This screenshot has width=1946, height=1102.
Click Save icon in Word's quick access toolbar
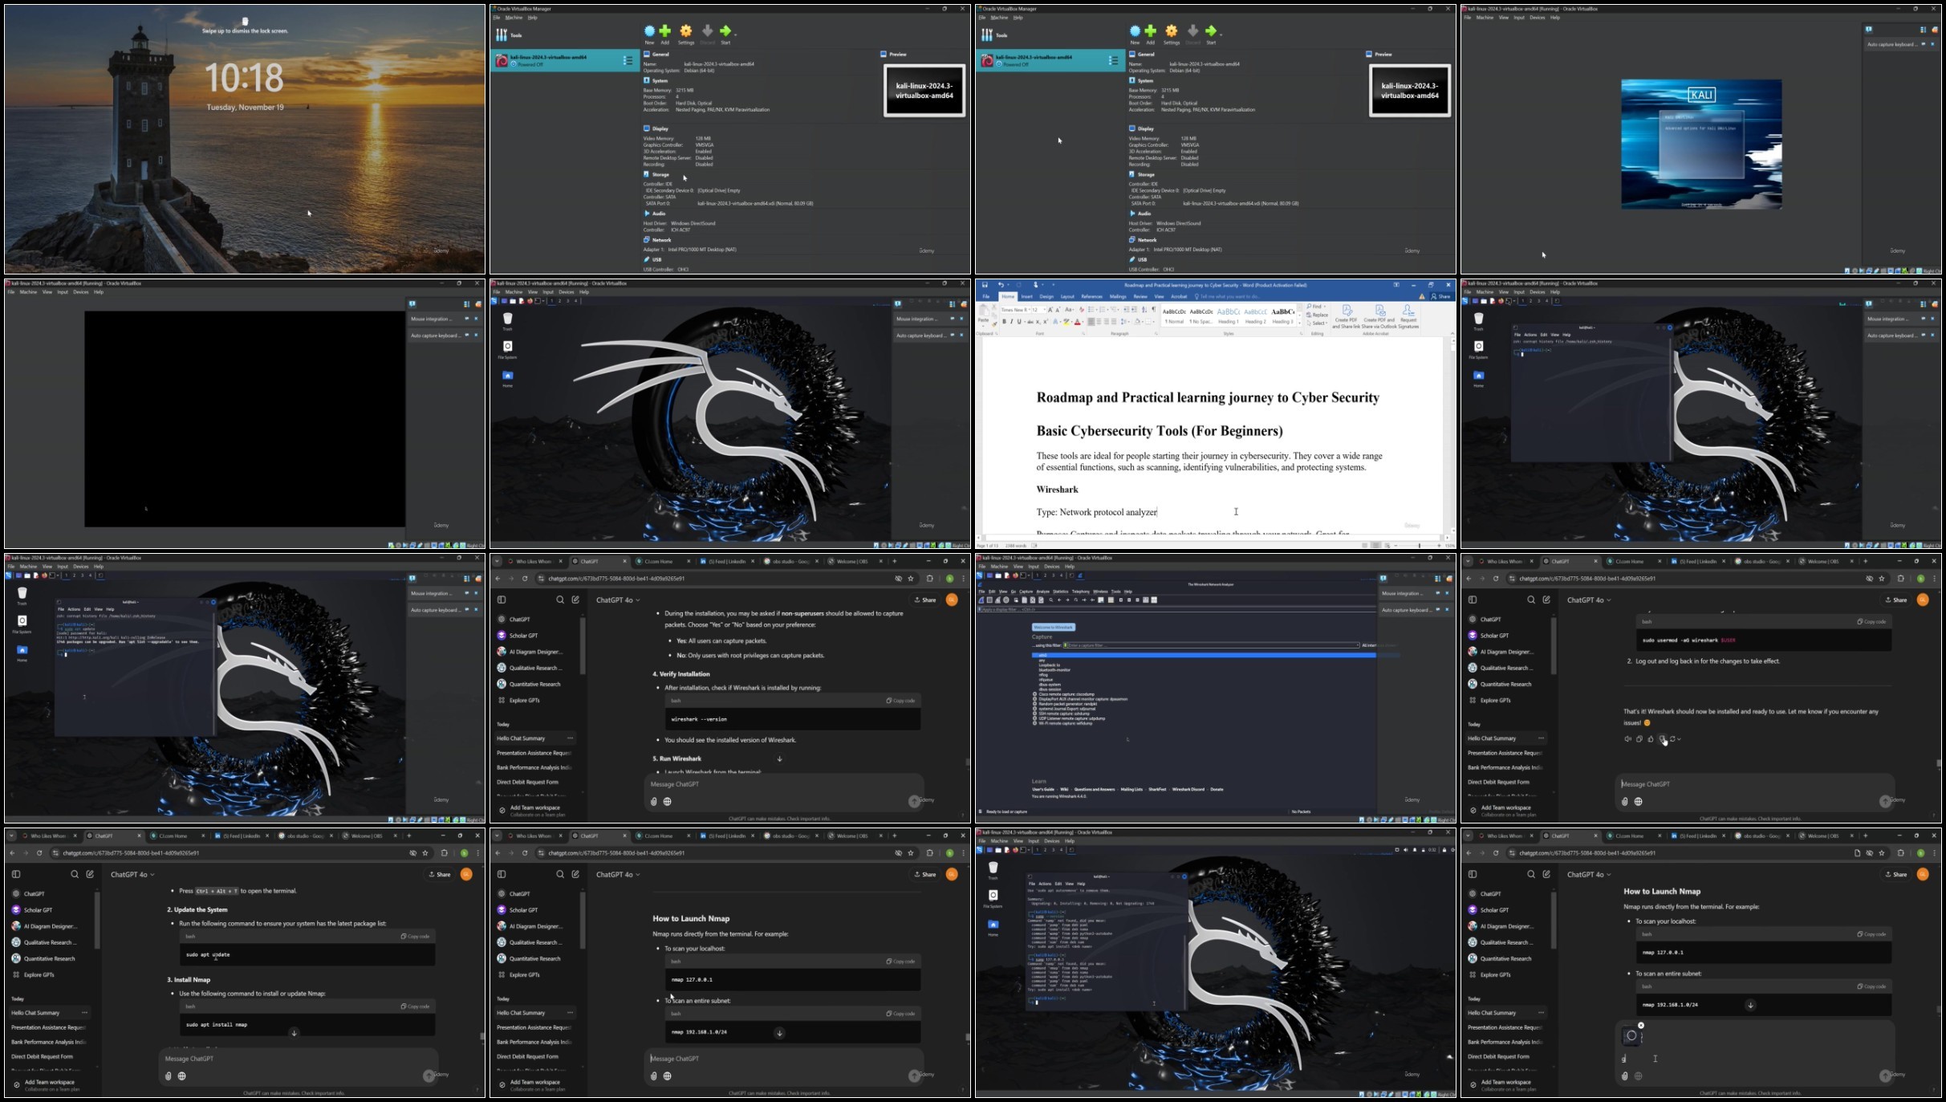pyautogui.click(x=985, y=284)
